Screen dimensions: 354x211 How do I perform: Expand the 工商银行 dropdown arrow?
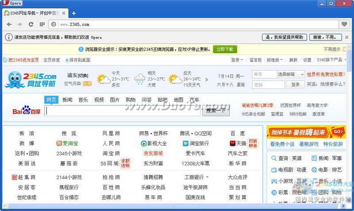[x=207, y=177]
